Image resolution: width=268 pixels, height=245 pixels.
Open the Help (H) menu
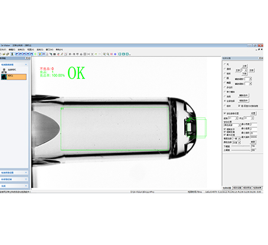tap(59, 49)
